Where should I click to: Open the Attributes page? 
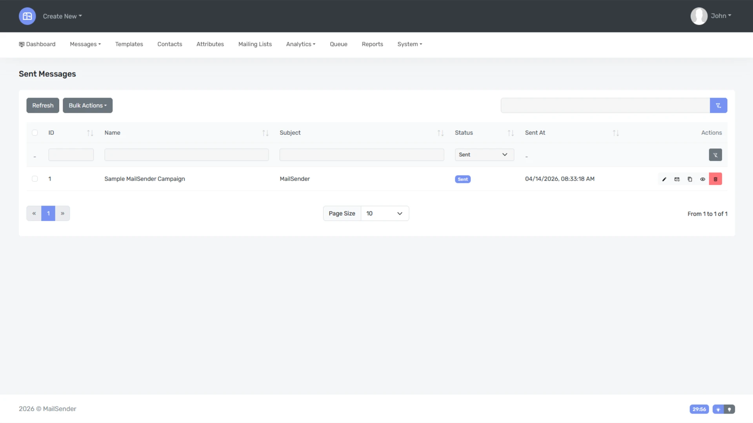pos(210,44)
